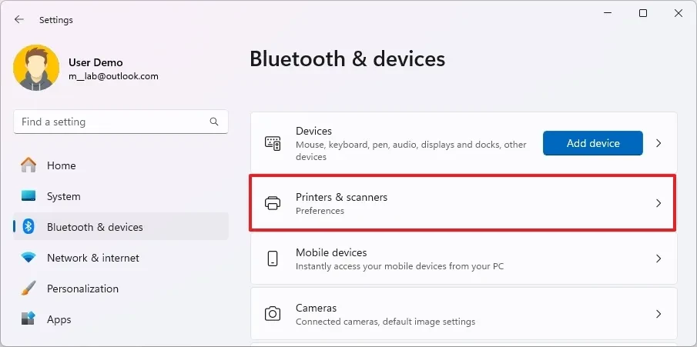Click the Devices keyboard-and-mouse icon

tap(273, 143)
